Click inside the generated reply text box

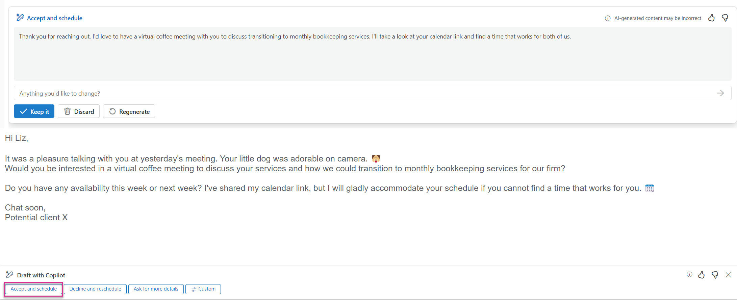[372, 54]
